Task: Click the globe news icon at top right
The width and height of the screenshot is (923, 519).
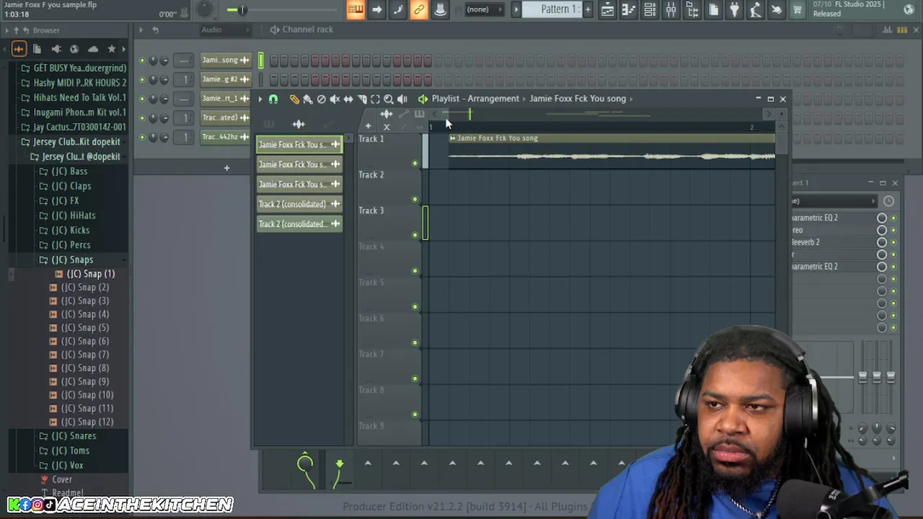Action: pyautogui.click(x=909, y=9)
